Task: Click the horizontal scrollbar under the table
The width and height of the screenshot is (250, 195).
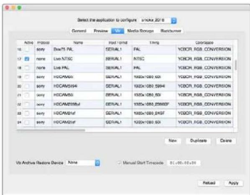Action: pyautogui.click(x=51, y=130)
